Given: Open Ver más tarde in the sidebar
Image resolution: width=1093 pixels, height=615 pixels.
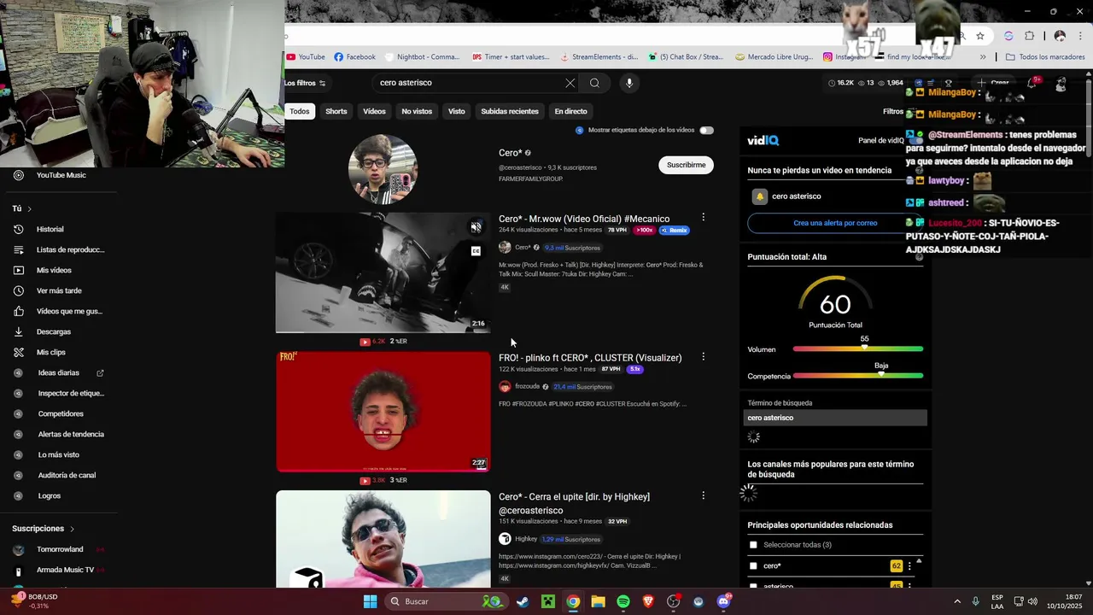Looking at the screenshot, I should [x=59, y=290].
